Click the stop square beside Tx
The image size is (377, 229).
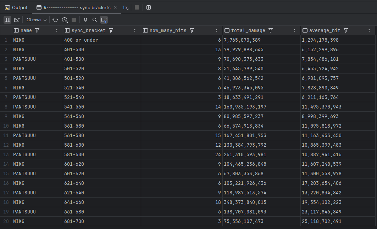pos(137,8)
